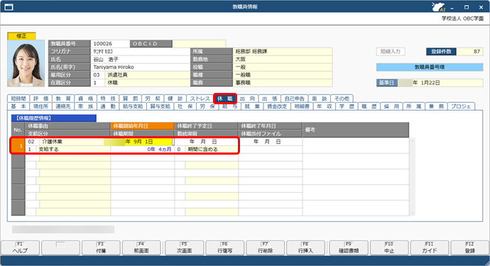
Task: Click the 教職員番号順 sort button
Action: tap(430, 67)
